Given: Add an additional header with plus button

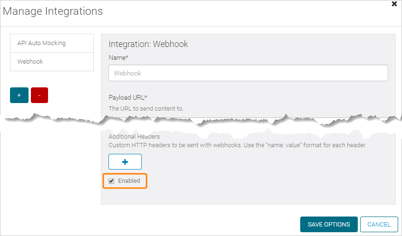Looking at the screenshot, I should (125, 161).
